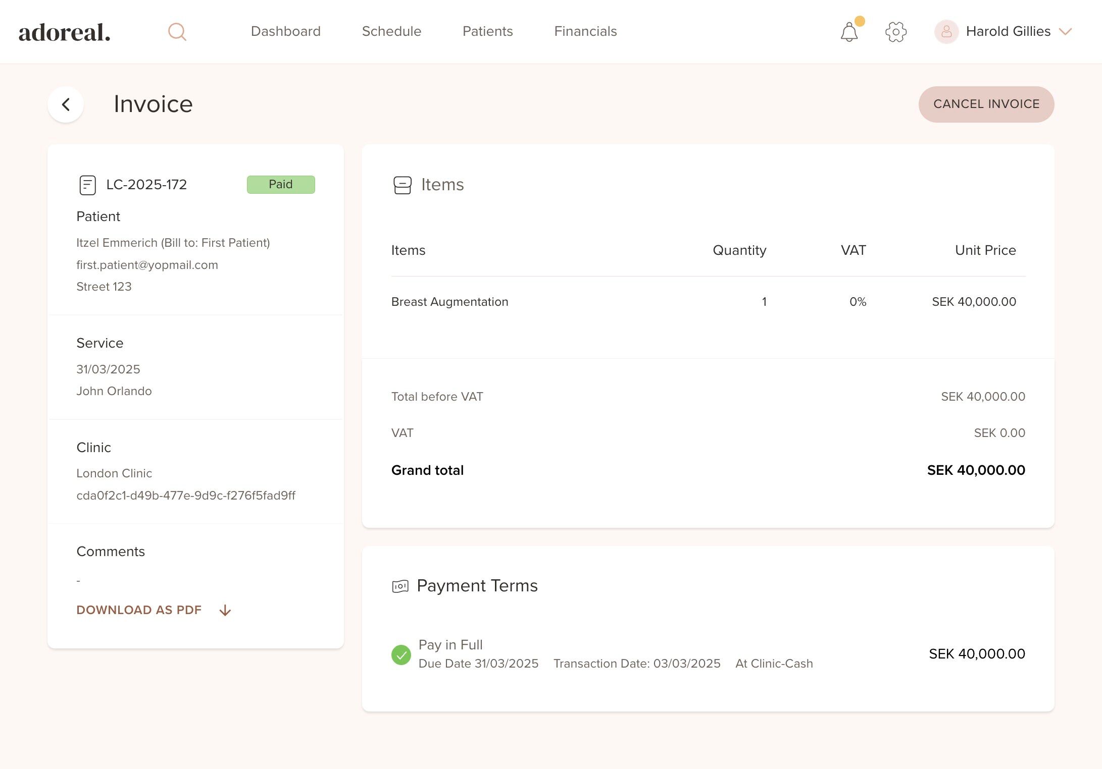
Task: Open the Financials menu
Action: tap(585, 31)
